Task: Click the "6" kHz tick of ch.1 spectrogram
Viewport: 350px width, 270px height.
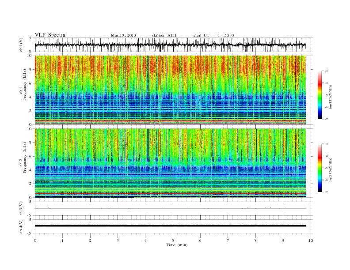Action: 31,83
